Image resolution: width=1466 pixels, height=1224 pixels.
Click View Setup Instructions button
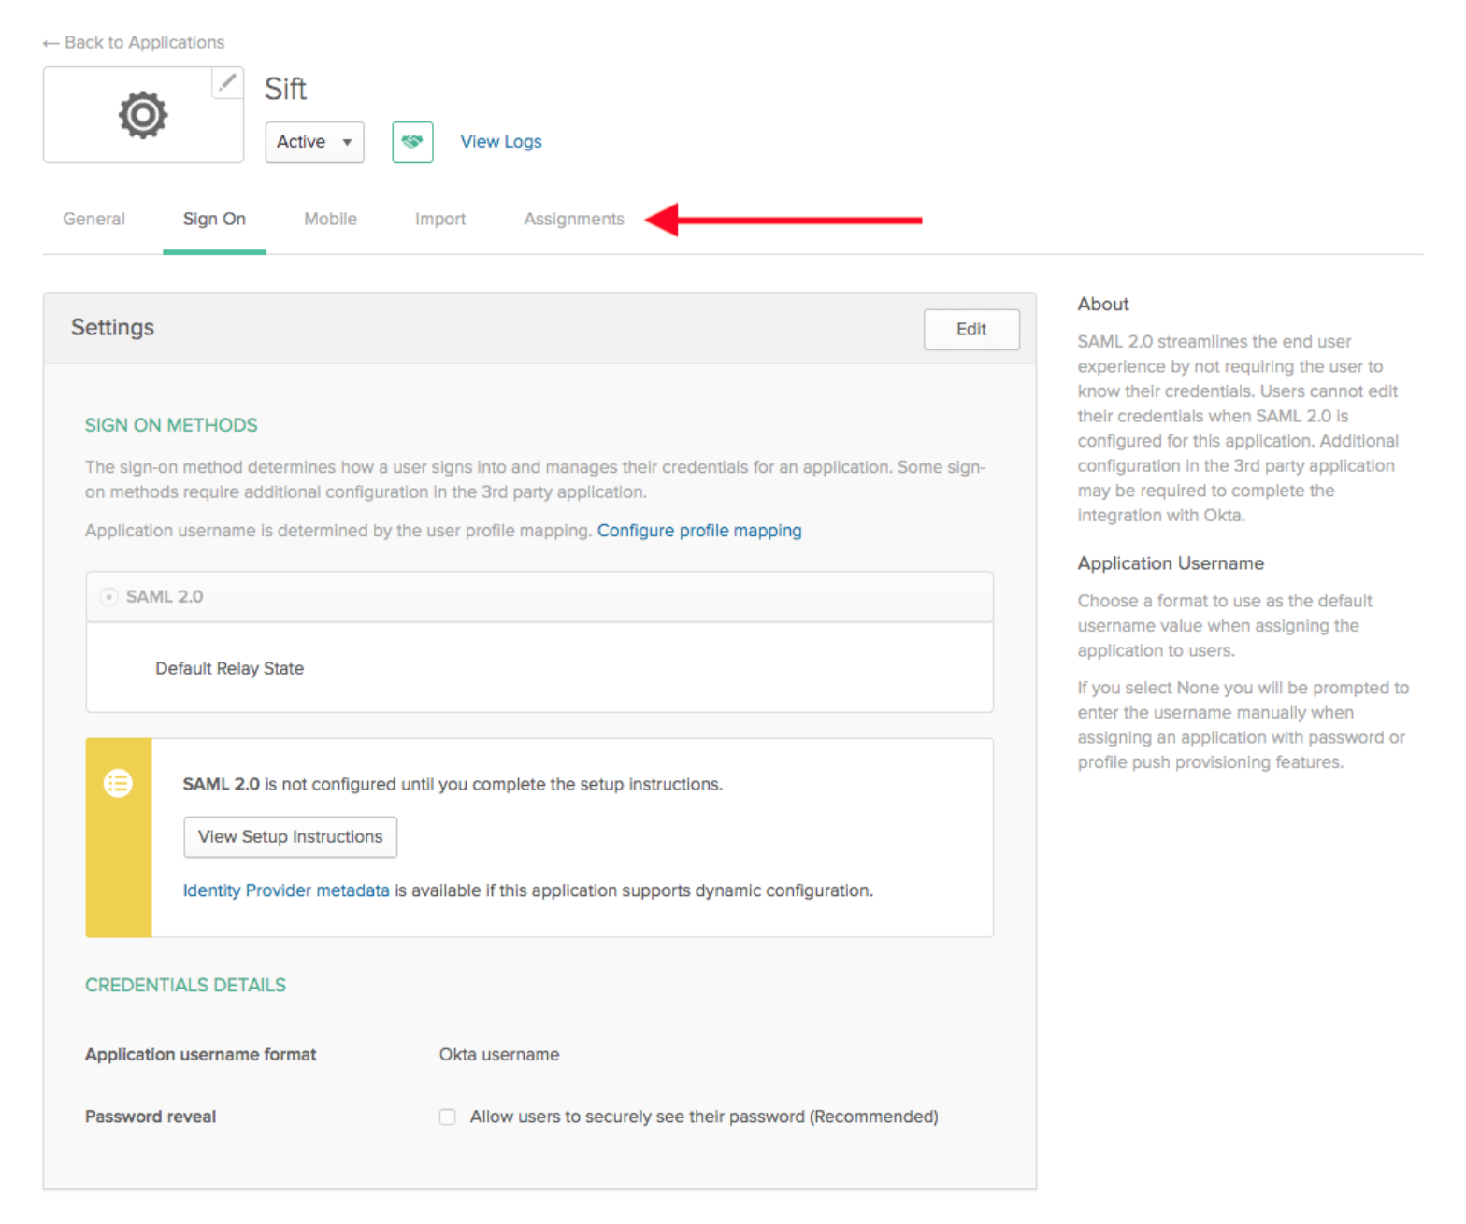tap(290, 836)
